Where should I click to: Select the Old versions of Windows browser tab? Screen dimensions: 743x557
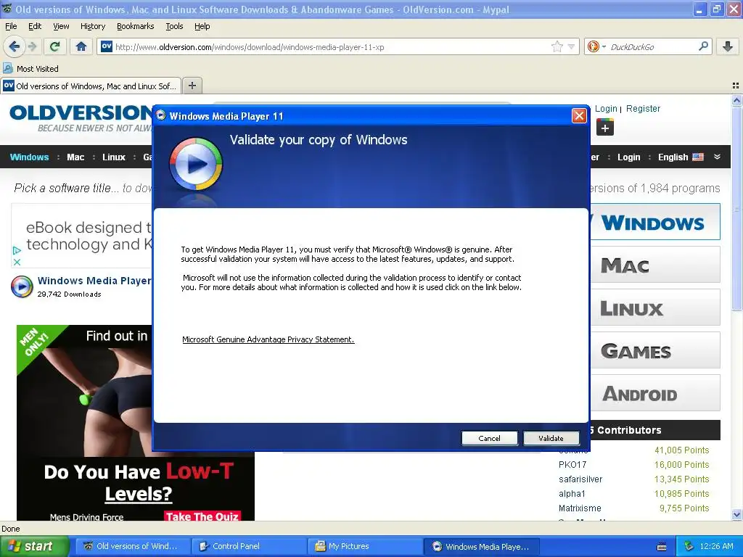pos(91,86)
